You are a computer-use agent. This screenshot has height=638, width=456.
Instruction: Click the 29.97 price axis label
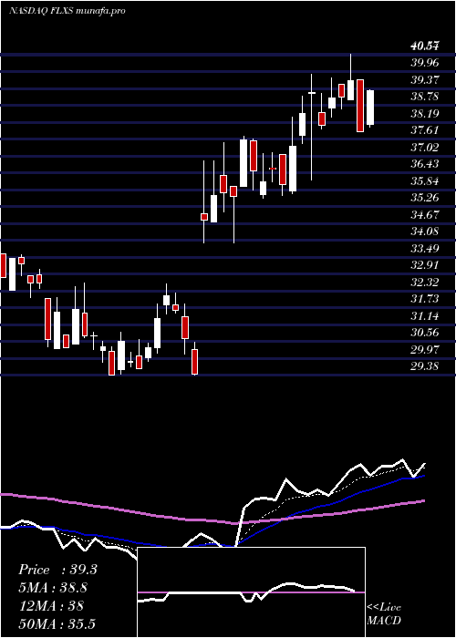tap(425, 349)
